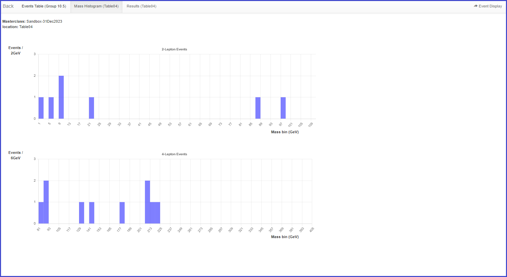Click the tallest bar at 9 GeV in 2-Lepton chart
507x277 pixels.
click(x=61, y=97)
